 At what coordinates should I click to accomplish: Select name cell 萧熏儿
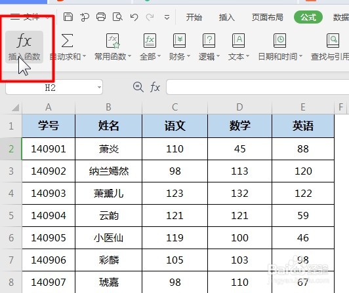tap(109, 194)
